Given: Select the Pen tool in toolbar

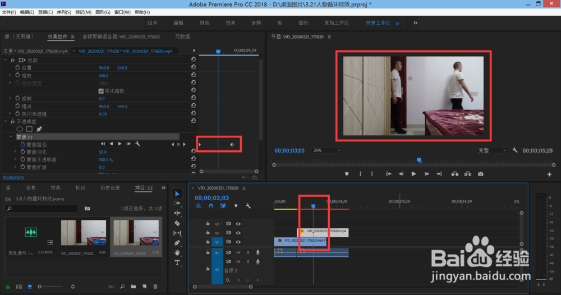Looking at the screenshot, I should (177, 243).
